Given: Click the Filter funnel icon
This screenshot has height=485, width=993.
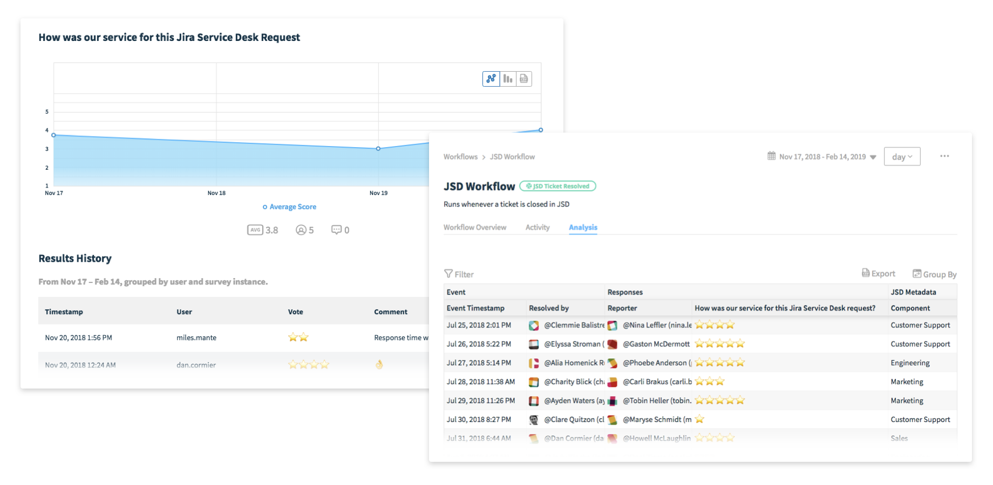Looking at the screenshot, I should [x=448, y=274].
